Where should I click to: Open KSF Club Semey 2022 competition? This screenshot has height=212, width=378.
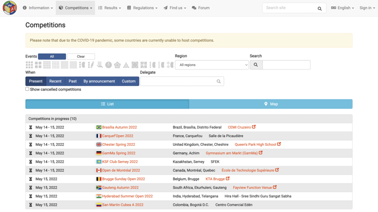(x=120, y=162)
